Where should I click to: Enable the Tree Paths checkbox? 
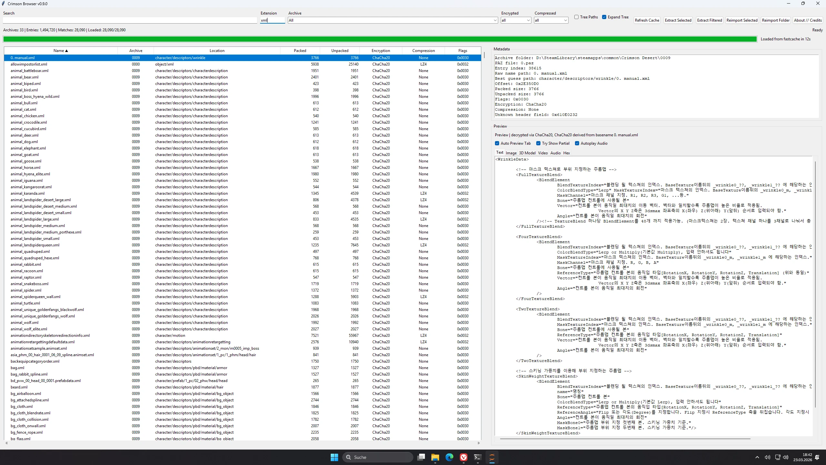tap(576, 17)
